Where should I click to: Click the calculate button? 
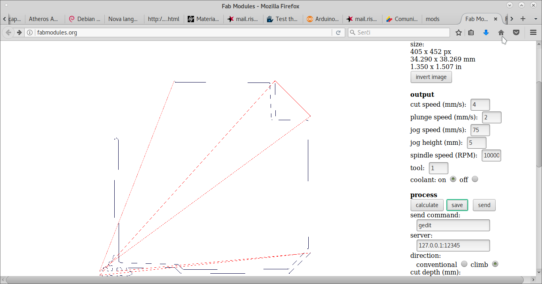427,205
